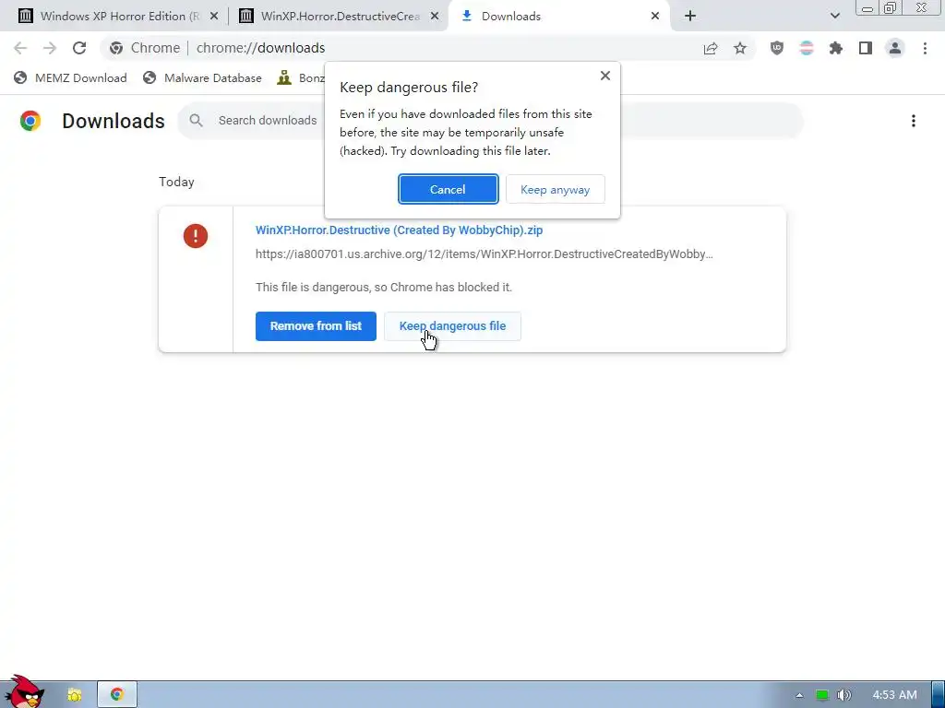Show hidden tray icons arrow

pyautogui.click(x=799, y=695)
